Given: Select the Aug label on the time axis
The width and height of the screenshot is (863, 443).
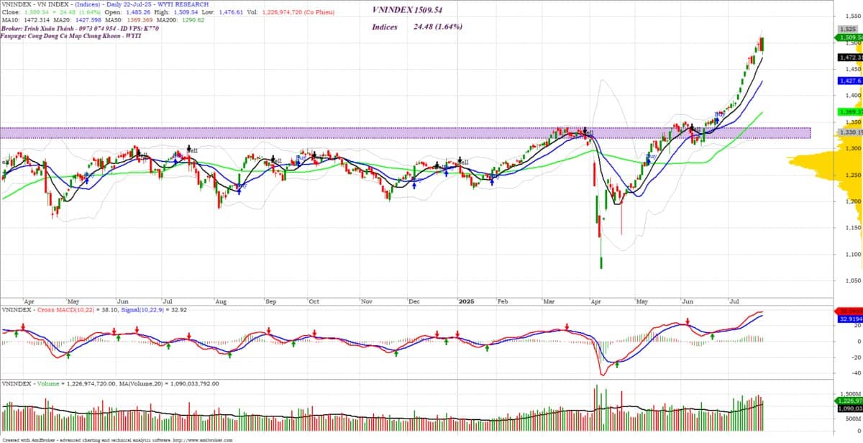Looking at the screenshot, I should [221, 303].
